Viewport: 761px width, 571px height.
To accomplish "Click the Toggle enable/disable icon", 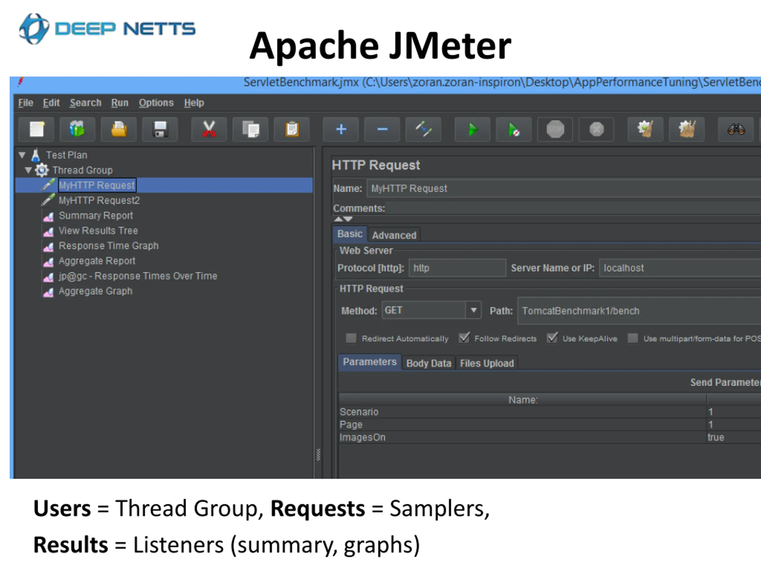I will click(424, 129).
